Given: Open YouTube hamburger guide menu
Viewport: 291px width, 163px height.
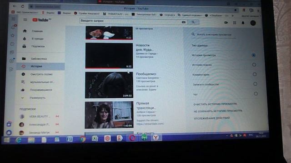Looking at the screenshot, I should coord(25,19).
